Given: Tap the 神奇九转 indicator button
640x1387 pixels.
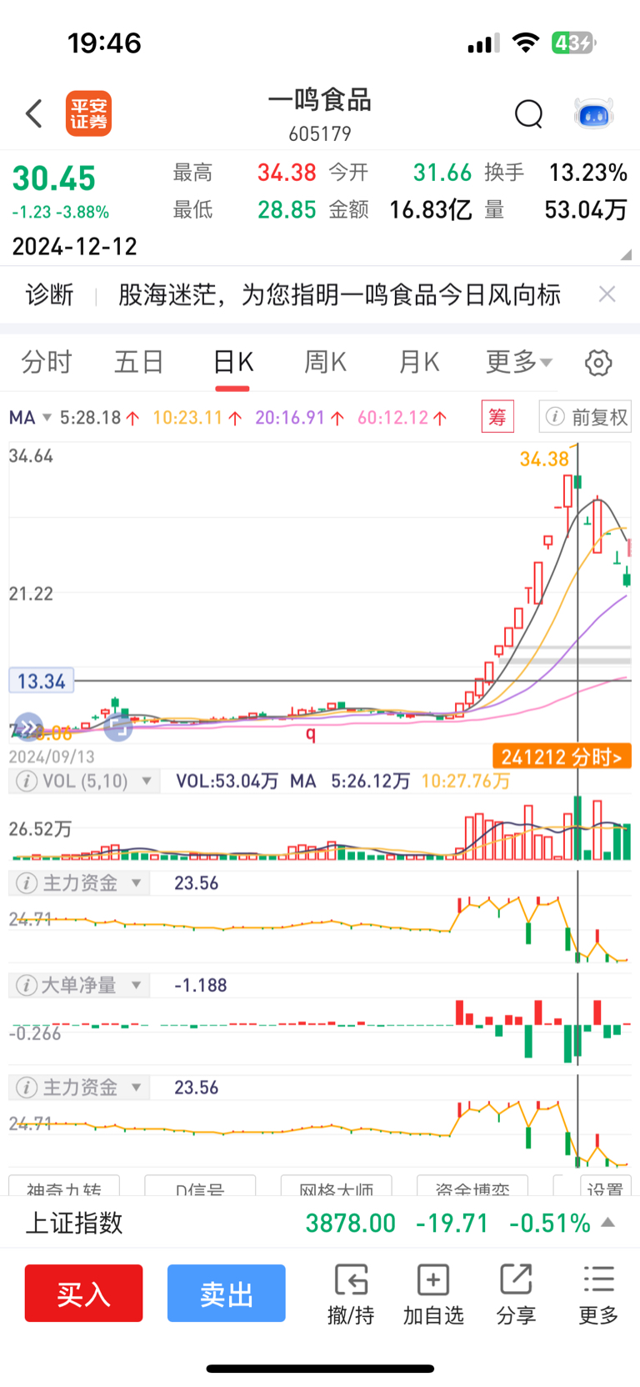Looking at the screenshot, I should (64, 1188).
